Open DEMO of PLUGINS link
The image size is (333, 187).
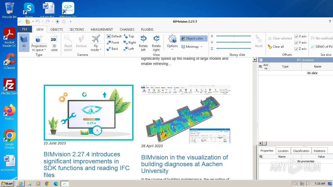point(322,47)
